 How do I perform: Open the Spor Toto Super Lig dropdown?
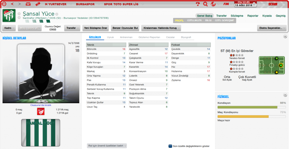[x=143, y=4]
